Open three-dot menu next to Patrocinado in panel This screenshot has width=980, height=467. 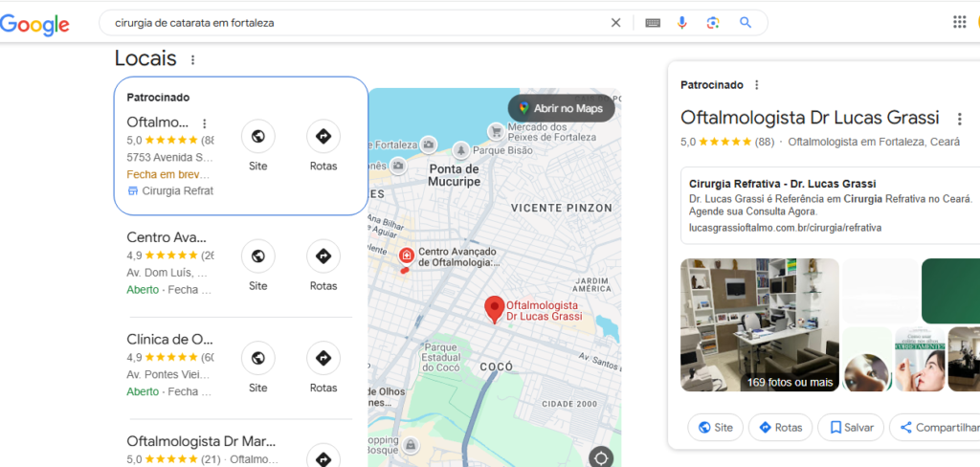click(757, 85)
